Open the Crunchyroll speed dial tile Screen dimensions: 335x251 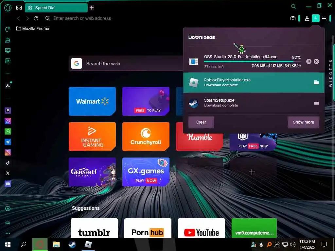pos(146,137)
